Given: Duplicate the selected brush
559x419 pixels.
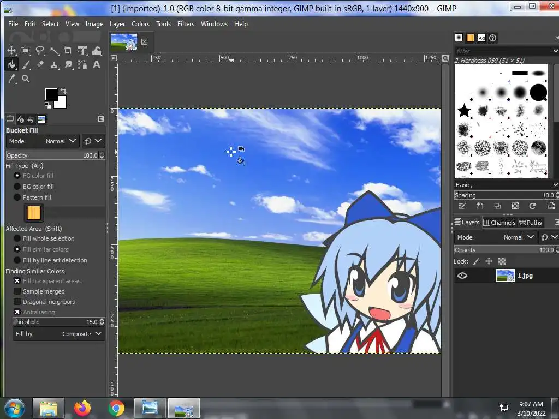Looking at the screenshot, I should pos(497,206).
